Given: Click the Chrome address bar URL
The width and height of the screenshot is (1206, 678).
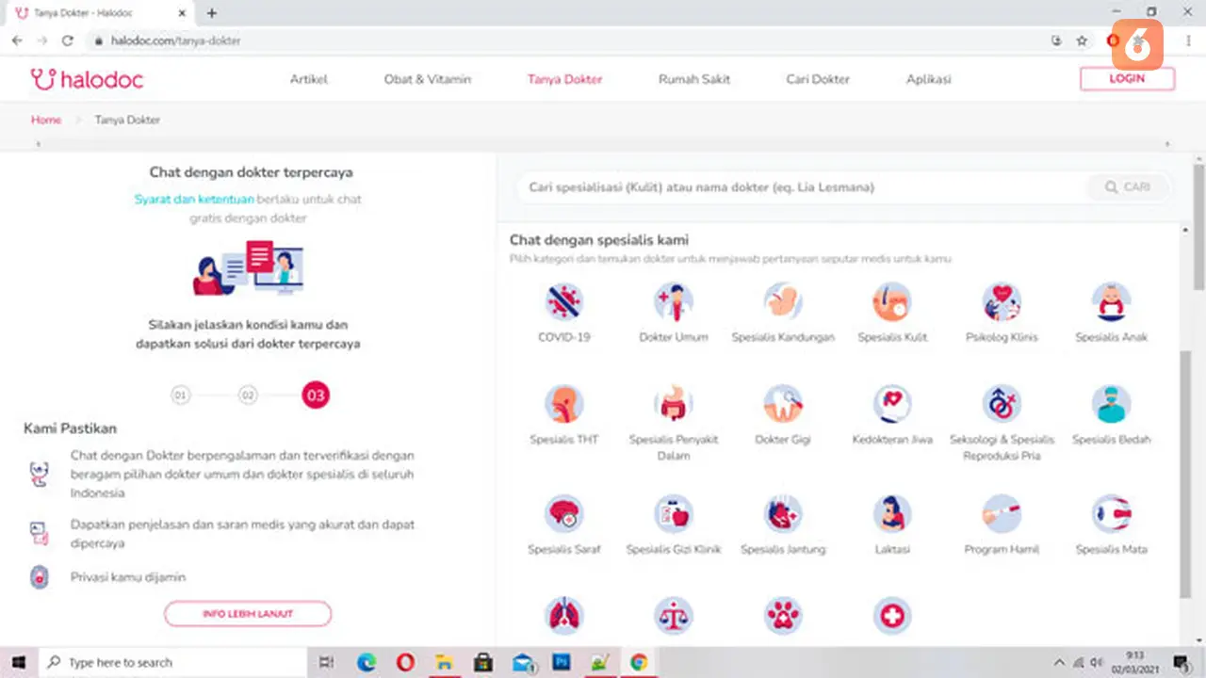Looking at the screenshot, I should point(176,41).
